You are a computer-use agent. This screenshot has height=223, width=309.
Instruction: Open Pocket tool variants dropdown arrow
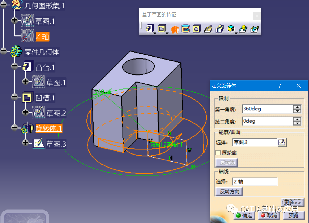tap(167, 33)
